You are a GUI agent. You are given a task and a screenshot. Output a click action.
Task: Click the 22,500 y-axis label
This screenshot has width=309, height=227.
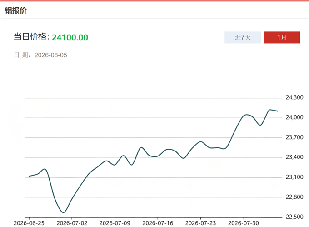point(294,217)
